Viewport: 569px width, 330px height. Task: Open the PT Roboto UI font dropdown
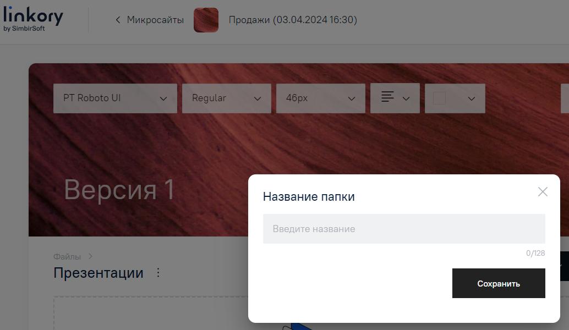[115, 98]
